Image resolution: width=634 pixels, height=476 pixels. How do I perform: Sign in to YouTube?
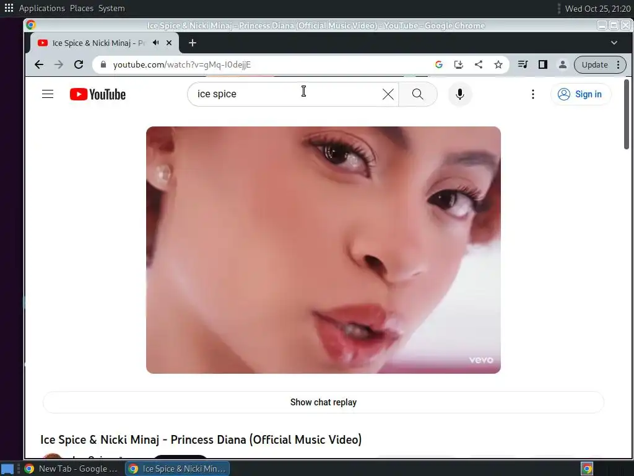581,94
